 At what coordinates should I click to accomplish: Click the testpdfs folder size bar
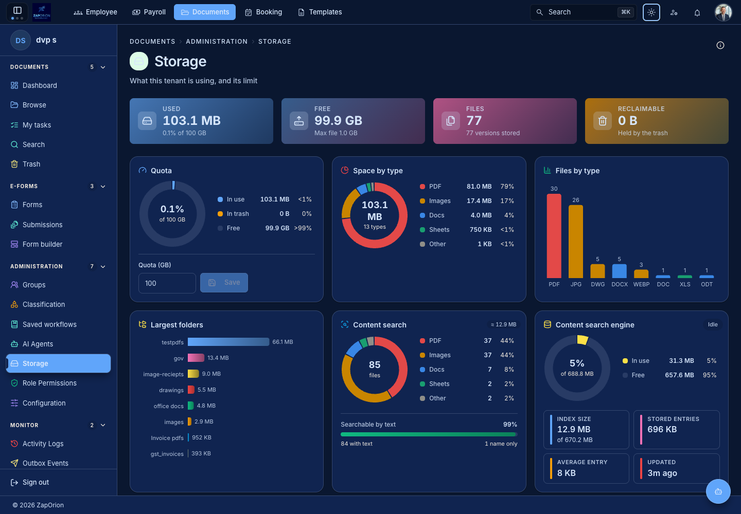tap(228, 342)
